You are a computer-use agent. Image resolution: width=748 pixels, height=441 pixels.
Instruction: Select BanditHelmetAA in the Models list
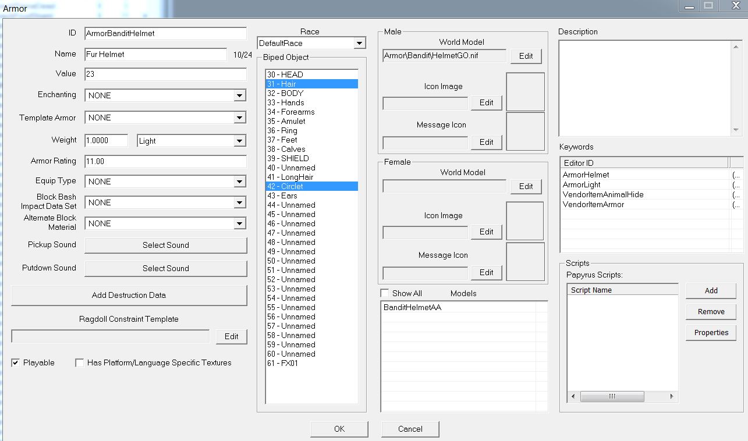click(412, 307)
